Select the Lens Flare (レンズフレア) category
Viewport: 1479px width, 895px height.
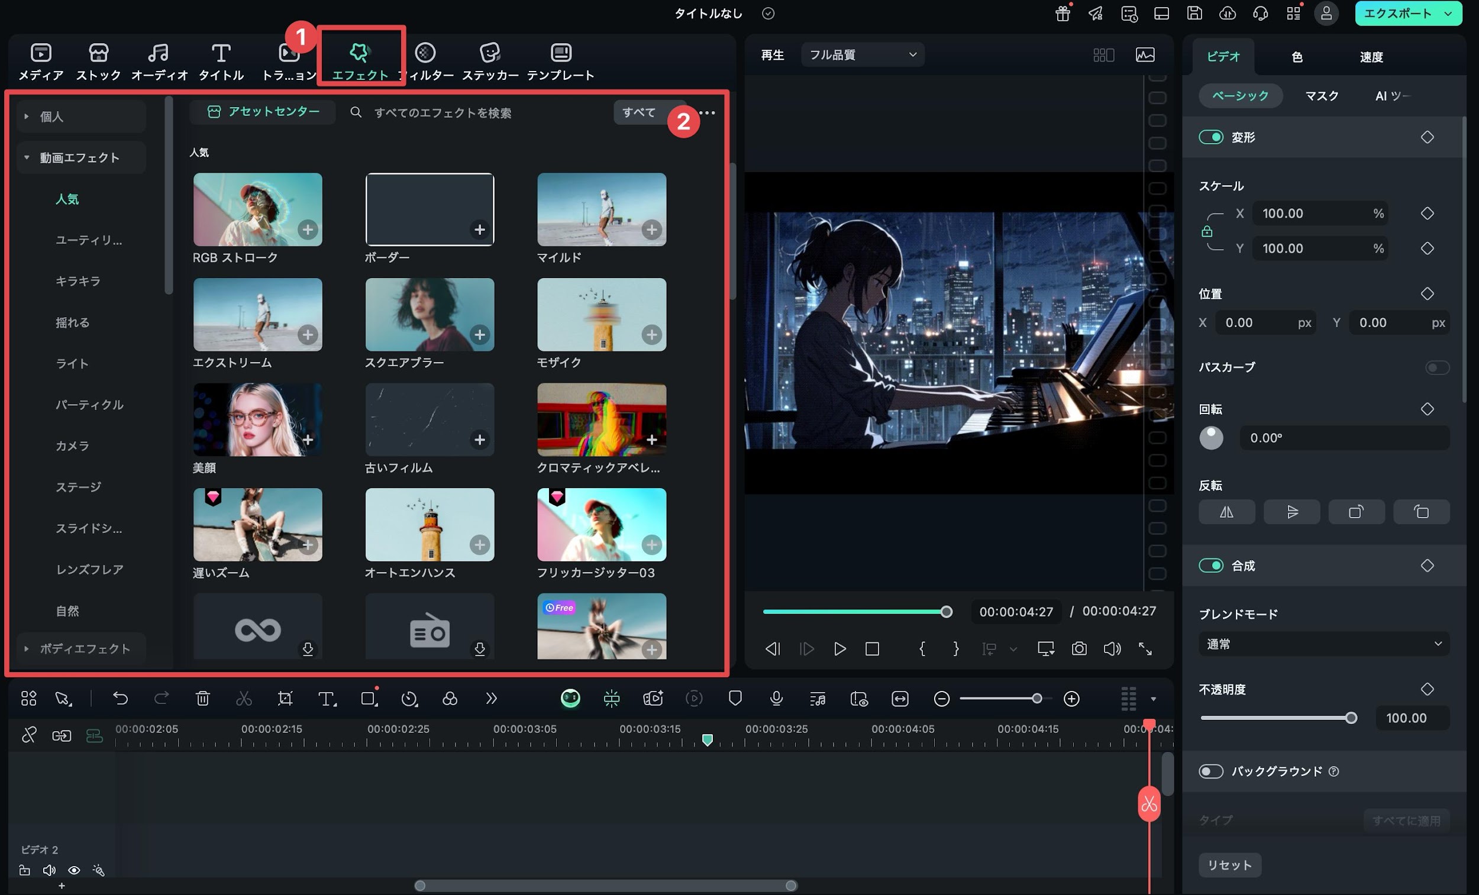89,569
